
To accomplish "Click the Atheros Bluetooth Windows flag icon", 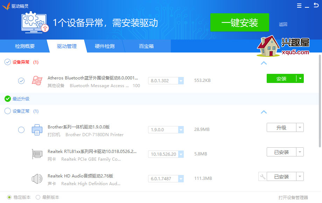I will 37,80.
